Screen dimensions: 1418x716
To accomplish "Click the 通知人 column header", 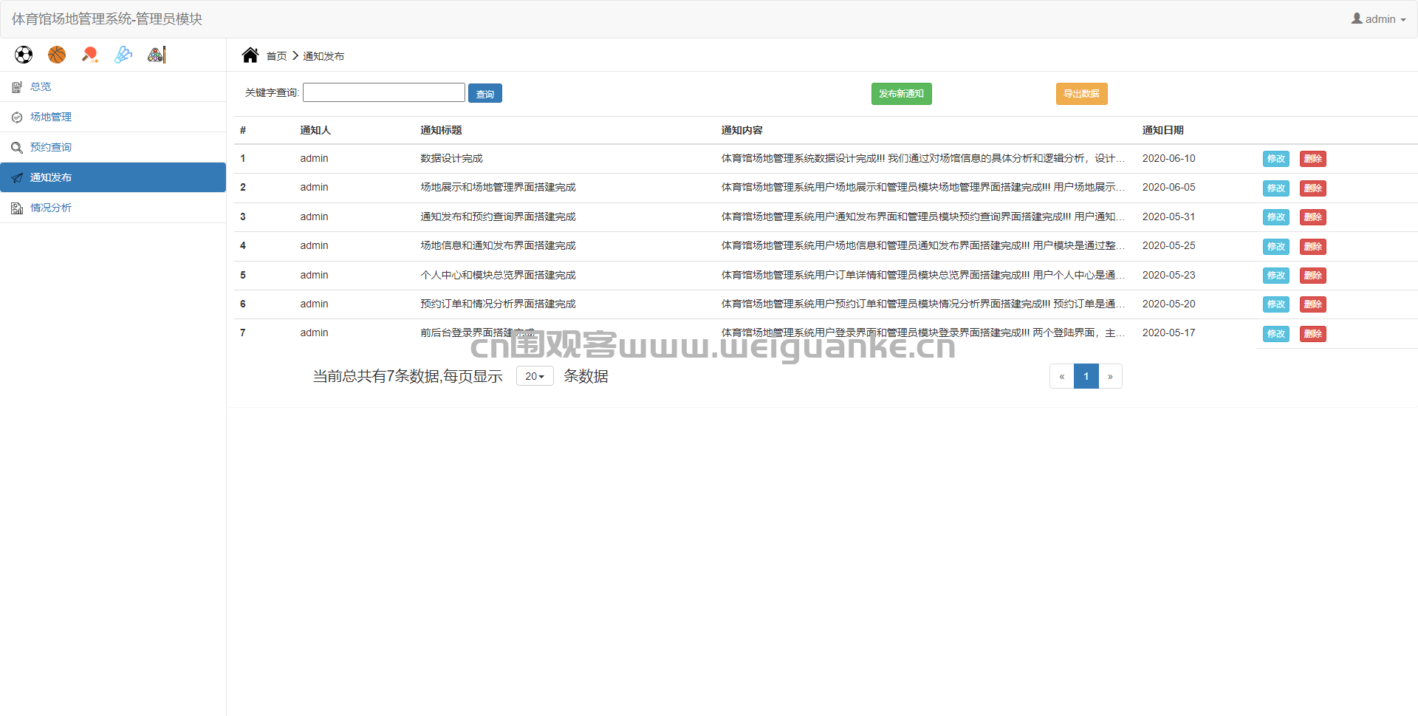I will pyautogui.click(x=315, y=130).
